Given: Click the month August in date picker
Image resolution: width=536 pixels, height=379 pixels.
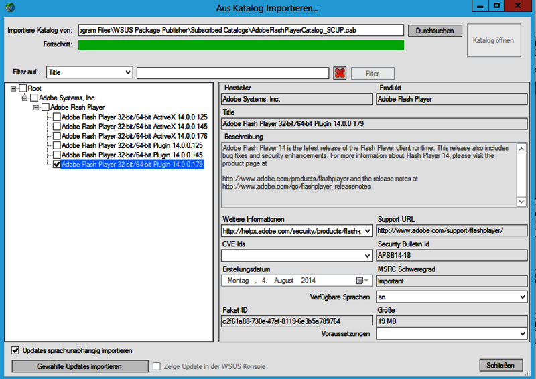Looking at the screenshot, I should 283,281.
